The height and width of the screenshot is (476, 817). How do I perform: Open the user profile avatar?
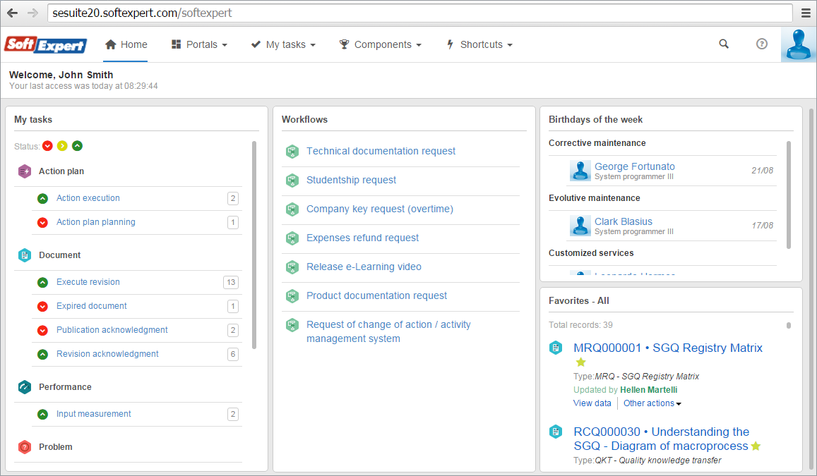pos(798,44)
